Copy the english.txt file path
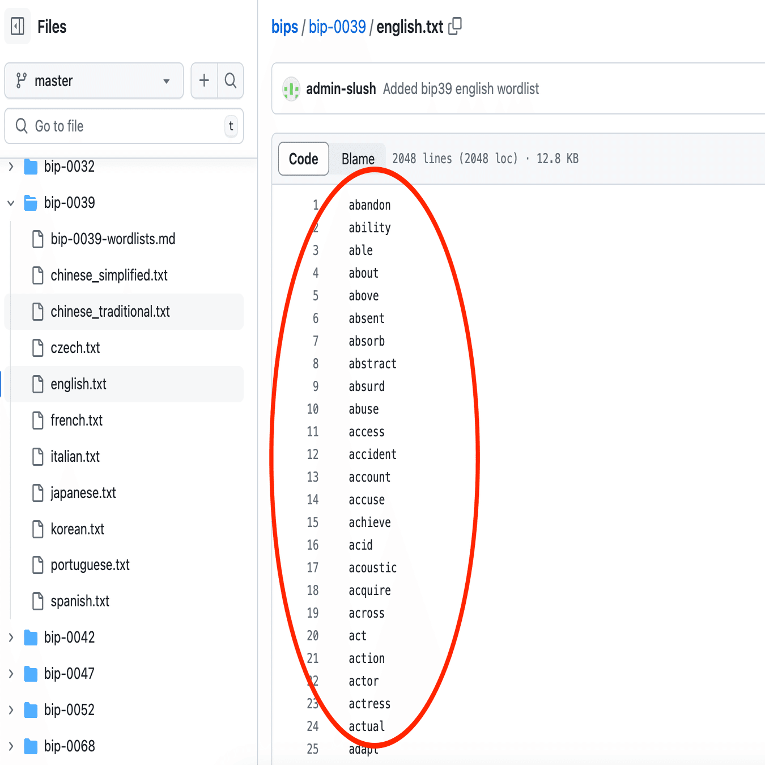 point(455,26)
